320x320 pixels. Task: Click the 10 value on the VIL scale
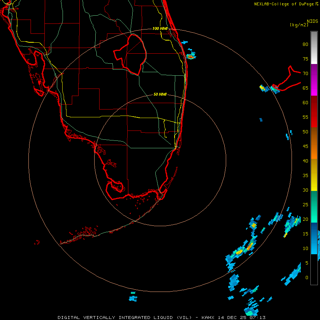305,249
